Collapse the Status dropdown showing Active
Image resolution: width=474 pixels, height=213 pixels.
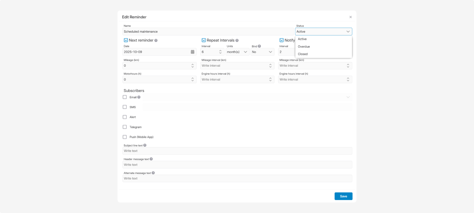(324, 32)
